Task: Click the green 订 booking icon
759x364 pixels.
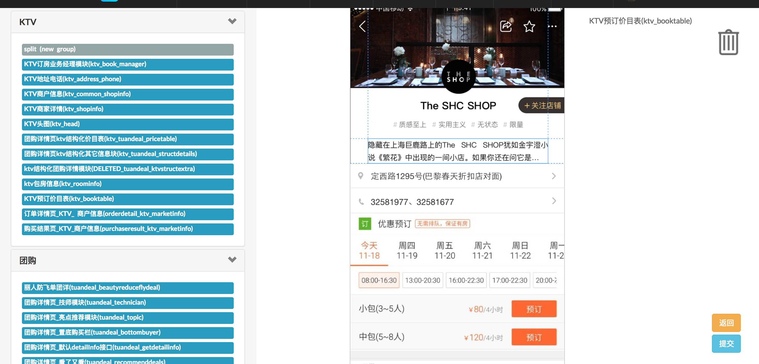Action: pyautogui.click(x=365, y=224)
